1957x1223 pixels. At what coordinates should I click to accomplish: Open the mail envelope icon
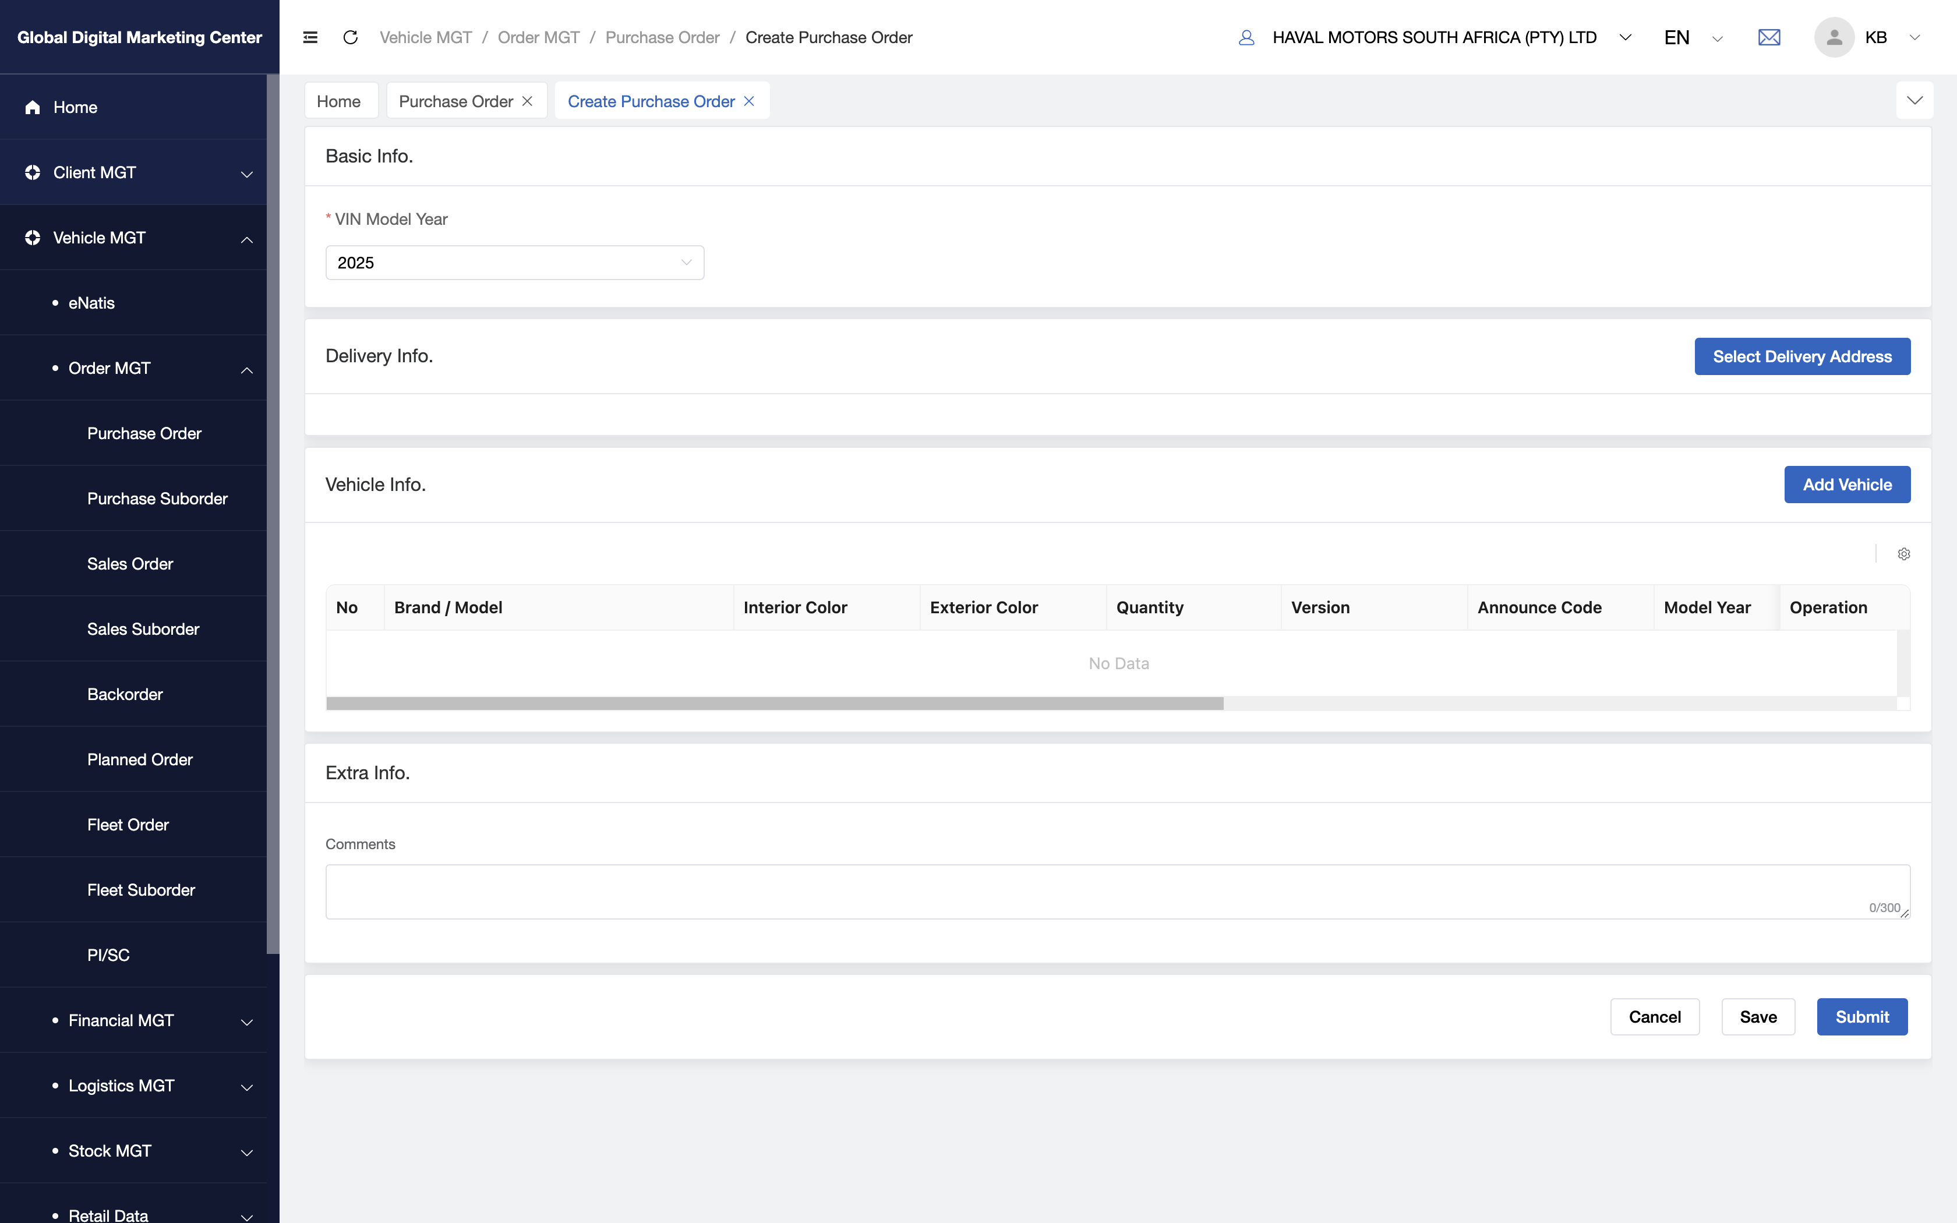pyautogui.click(x=1768, y=37)
